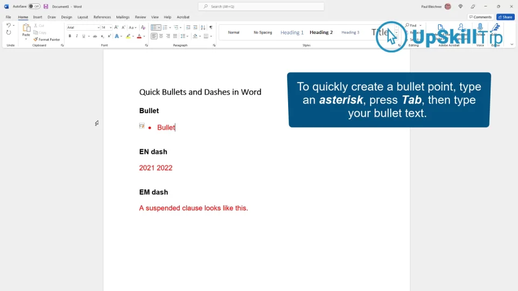Viewport: 518px width, 291px height.
Task: Apply Heading 3 style
Action: pyautogui.click(x=350, y=32)
